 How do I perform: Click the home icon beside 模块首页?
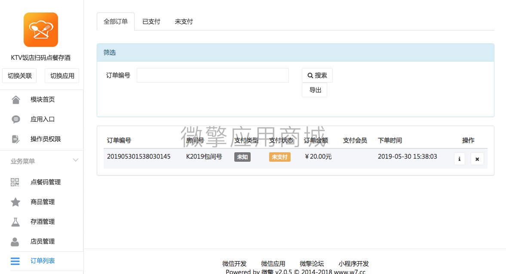(15, 100)
